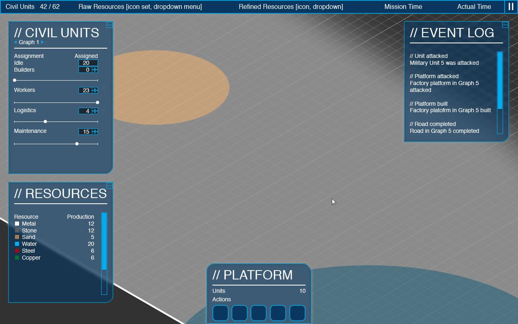The image size is (518, 324).
Task: Increase the Maintenance count with up arrow
Action: coord(95,130)
